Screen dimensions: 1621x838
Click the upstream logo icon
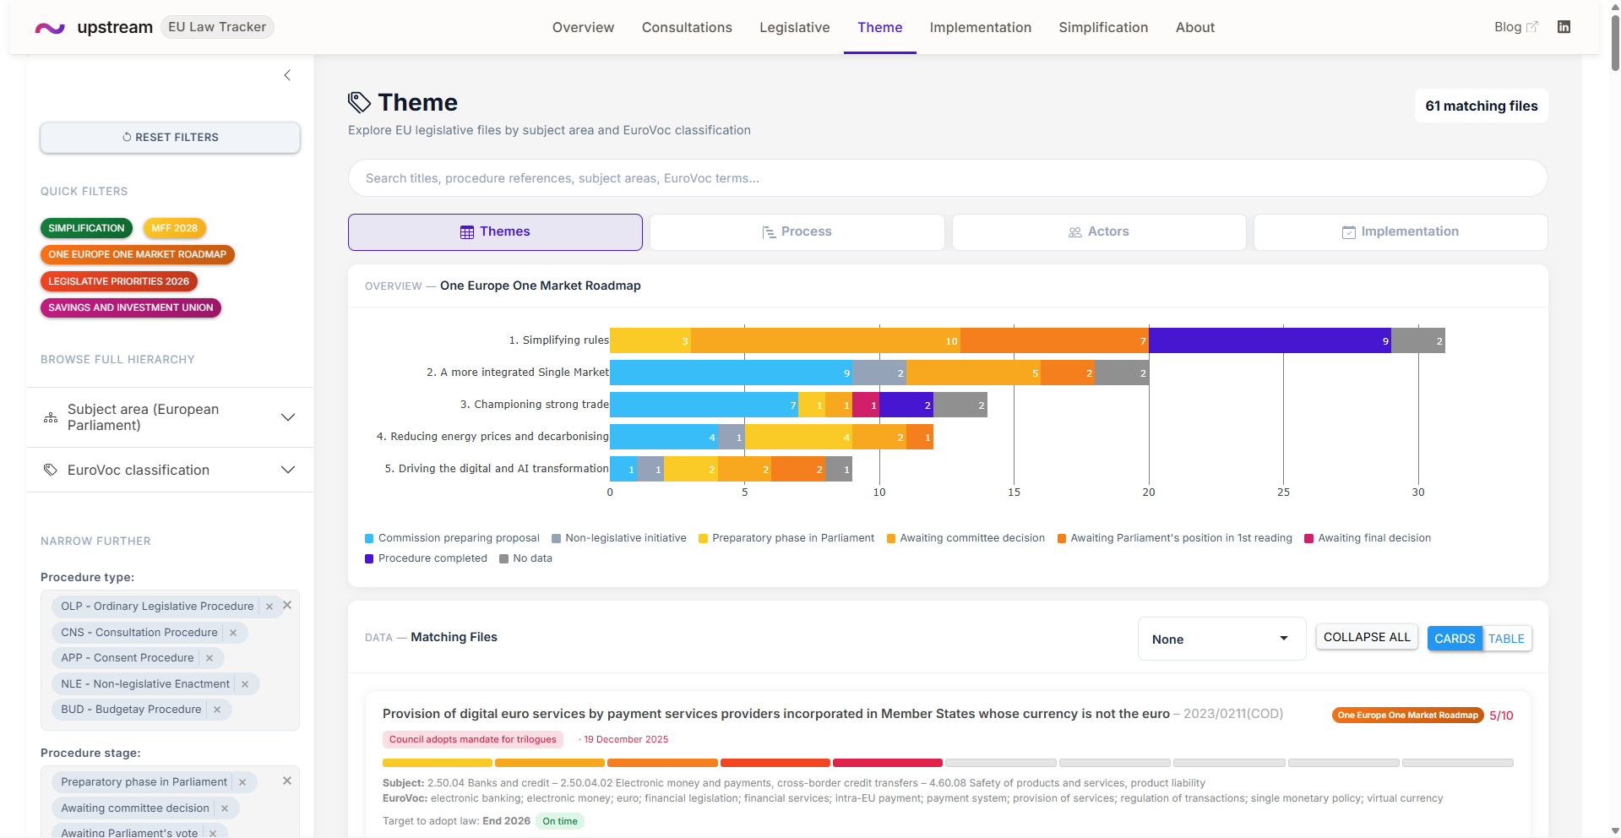click(x=50, y=28)
